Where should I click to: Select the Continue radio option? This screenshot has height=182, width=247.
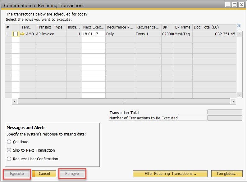point(9,142)
